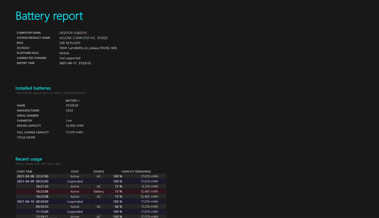
Task: Click the 12,315 mWh capacity cell
Action: tap(149, 187)
